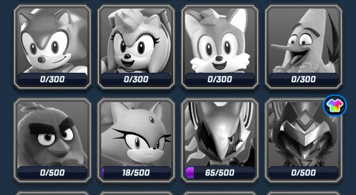Viewport: 356px width, 195px height.
Task: Open the partially visible card below knight character
Action: click(x=304, y=193)
